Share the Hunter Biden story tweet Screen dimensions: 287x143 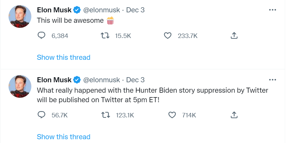[x=234, y=115]
